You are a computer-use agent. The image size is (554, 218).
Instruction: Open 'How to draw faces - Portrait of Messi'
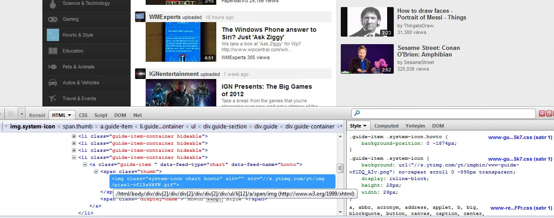[x=431, y=14]
